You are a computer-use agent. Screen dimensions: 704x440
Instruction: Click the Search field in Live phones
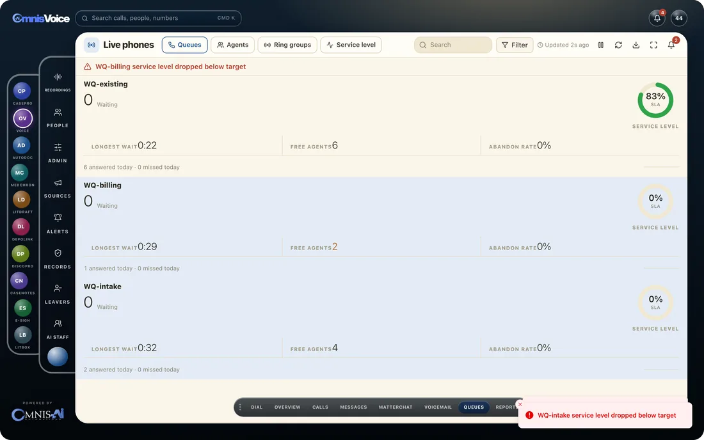click(x=453, y=45)
